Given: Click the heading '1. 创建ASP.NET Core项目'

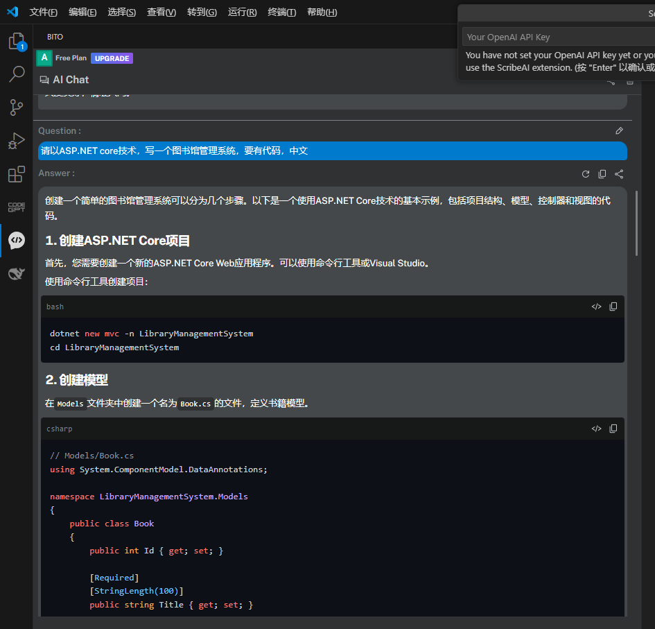Looking at the screenshot, I should (117, 241).
